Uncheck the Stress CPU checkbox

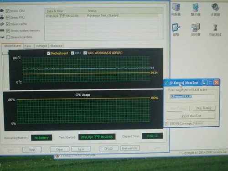(x=8, y=11)
